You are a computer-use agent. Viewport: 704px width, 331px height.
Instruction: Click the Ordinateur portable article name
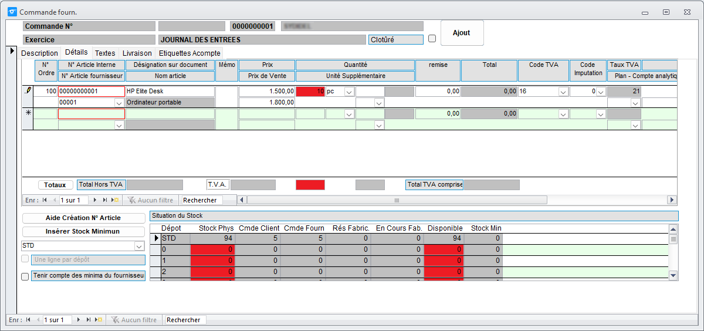point(170,102)
